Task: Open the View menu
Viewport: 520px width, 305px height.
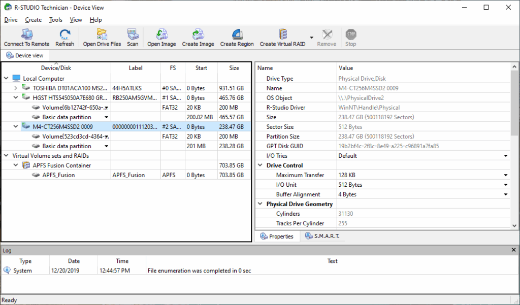Action: [x=76, y=20]
